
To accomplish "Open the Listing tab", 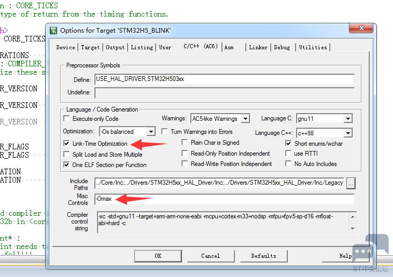I will click(142, 47).
